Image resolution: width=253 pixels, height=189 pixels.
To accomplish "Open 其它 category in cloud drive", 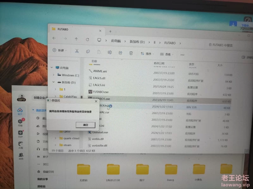I will coord(43,164).
